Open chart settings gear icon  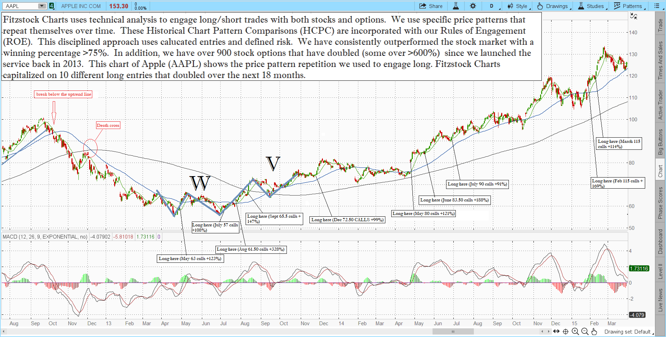(x=473, y=6)
